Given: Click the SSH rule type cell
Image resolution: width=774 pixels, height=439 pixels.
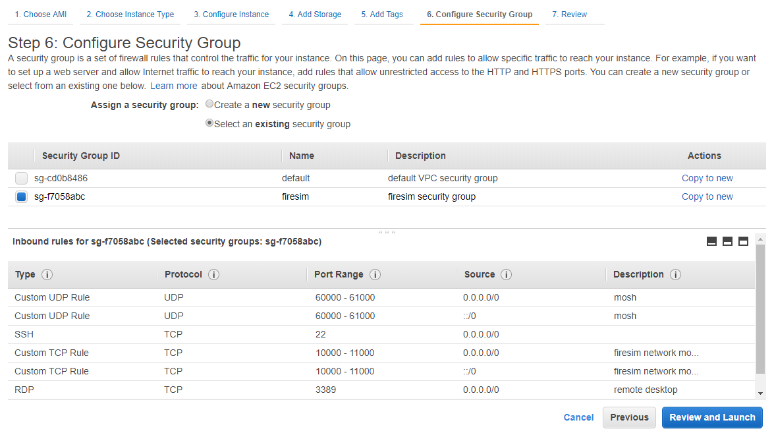Looking at the screenshot, I should [24, 334].
